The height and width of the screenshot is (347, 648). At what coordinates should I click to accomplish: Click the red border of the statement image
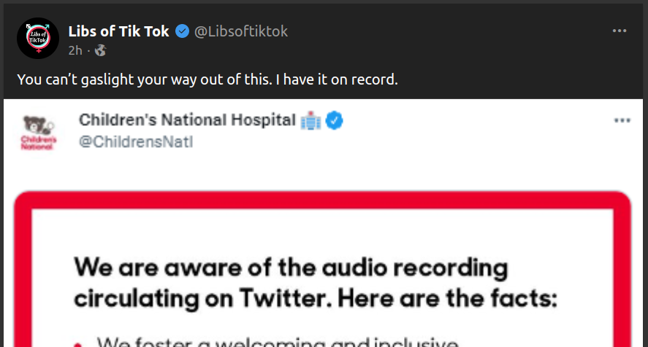click(321, 200)
